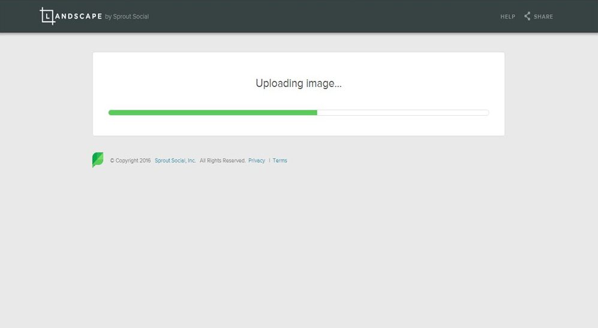This screenshot has width=598, height=328.
Task: Open the SHARE menu text
Action: tap(543, 17)
